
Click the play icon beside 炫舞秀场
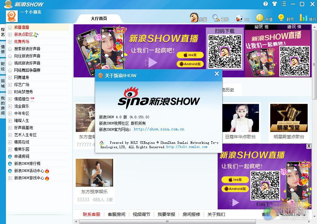pyautogui.click(x=10, y=42)
